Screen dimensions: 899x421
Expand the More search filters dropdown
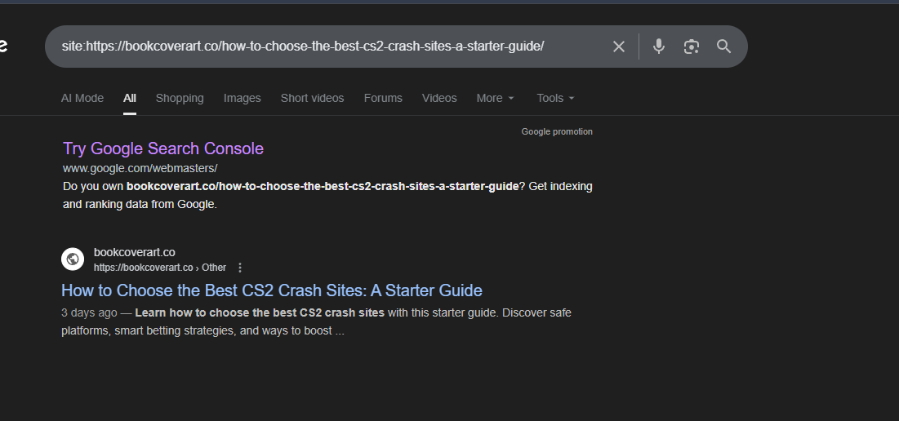pos(496,98)
